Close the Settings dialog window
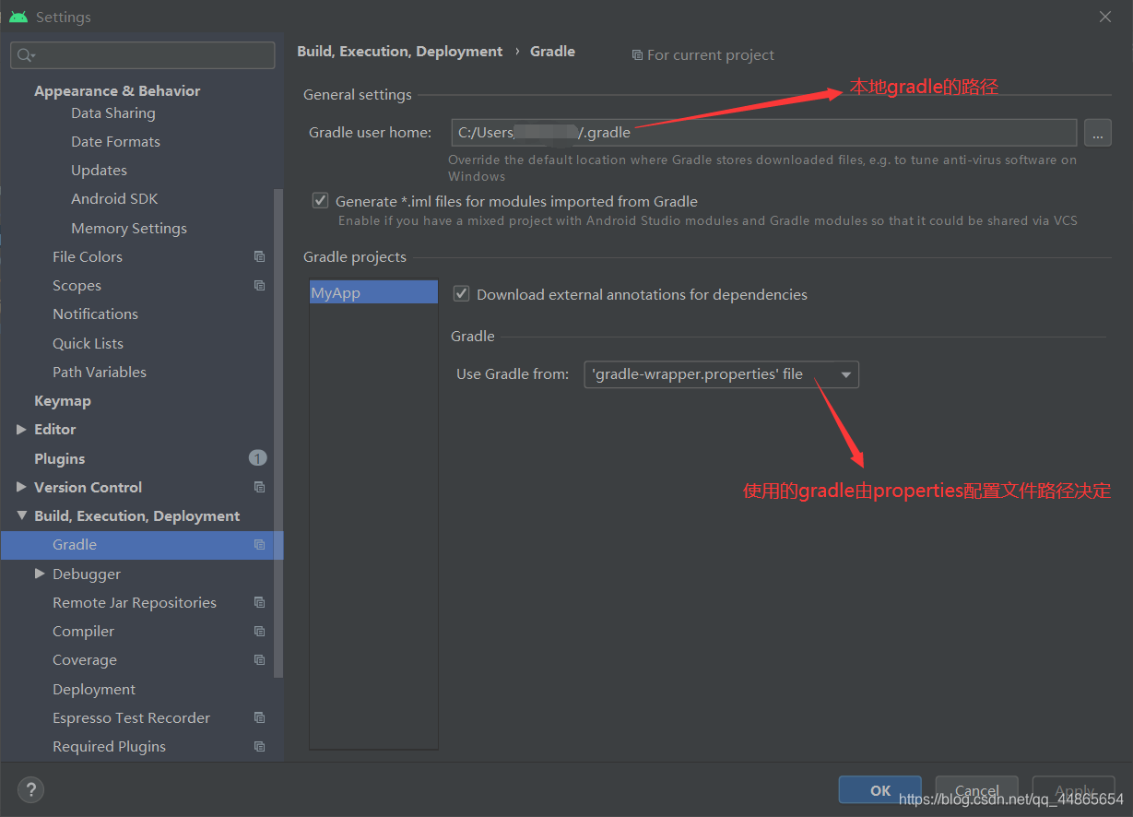Viewport: 1133px width, 817px height. point(1104,17)
